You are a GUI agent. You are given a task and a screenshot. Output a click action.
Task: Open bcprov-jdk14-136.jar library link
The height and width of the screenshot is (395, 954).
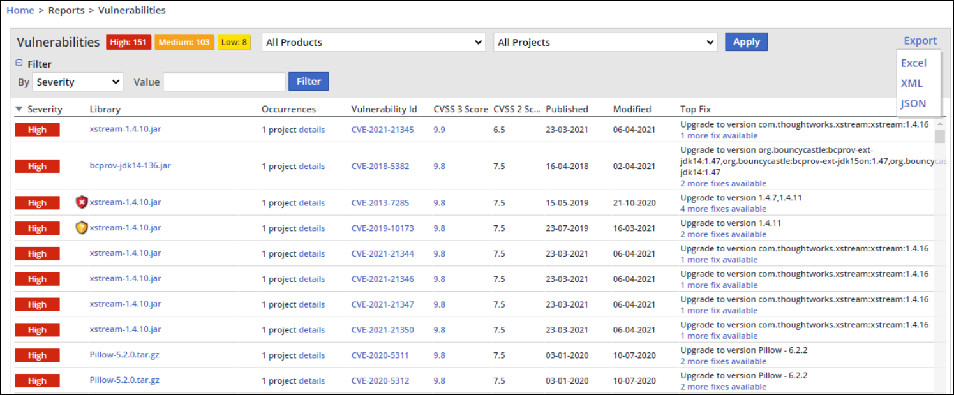point(130,166)
